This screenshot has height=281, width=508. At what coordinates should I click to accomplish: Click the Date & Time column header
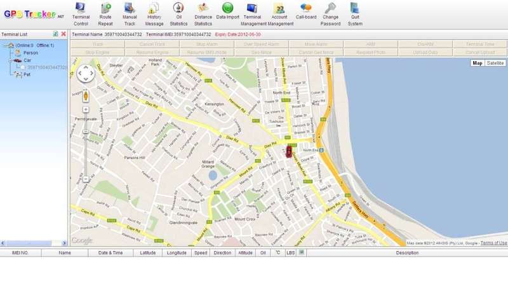pyautogui.click(x=110, y=253)
